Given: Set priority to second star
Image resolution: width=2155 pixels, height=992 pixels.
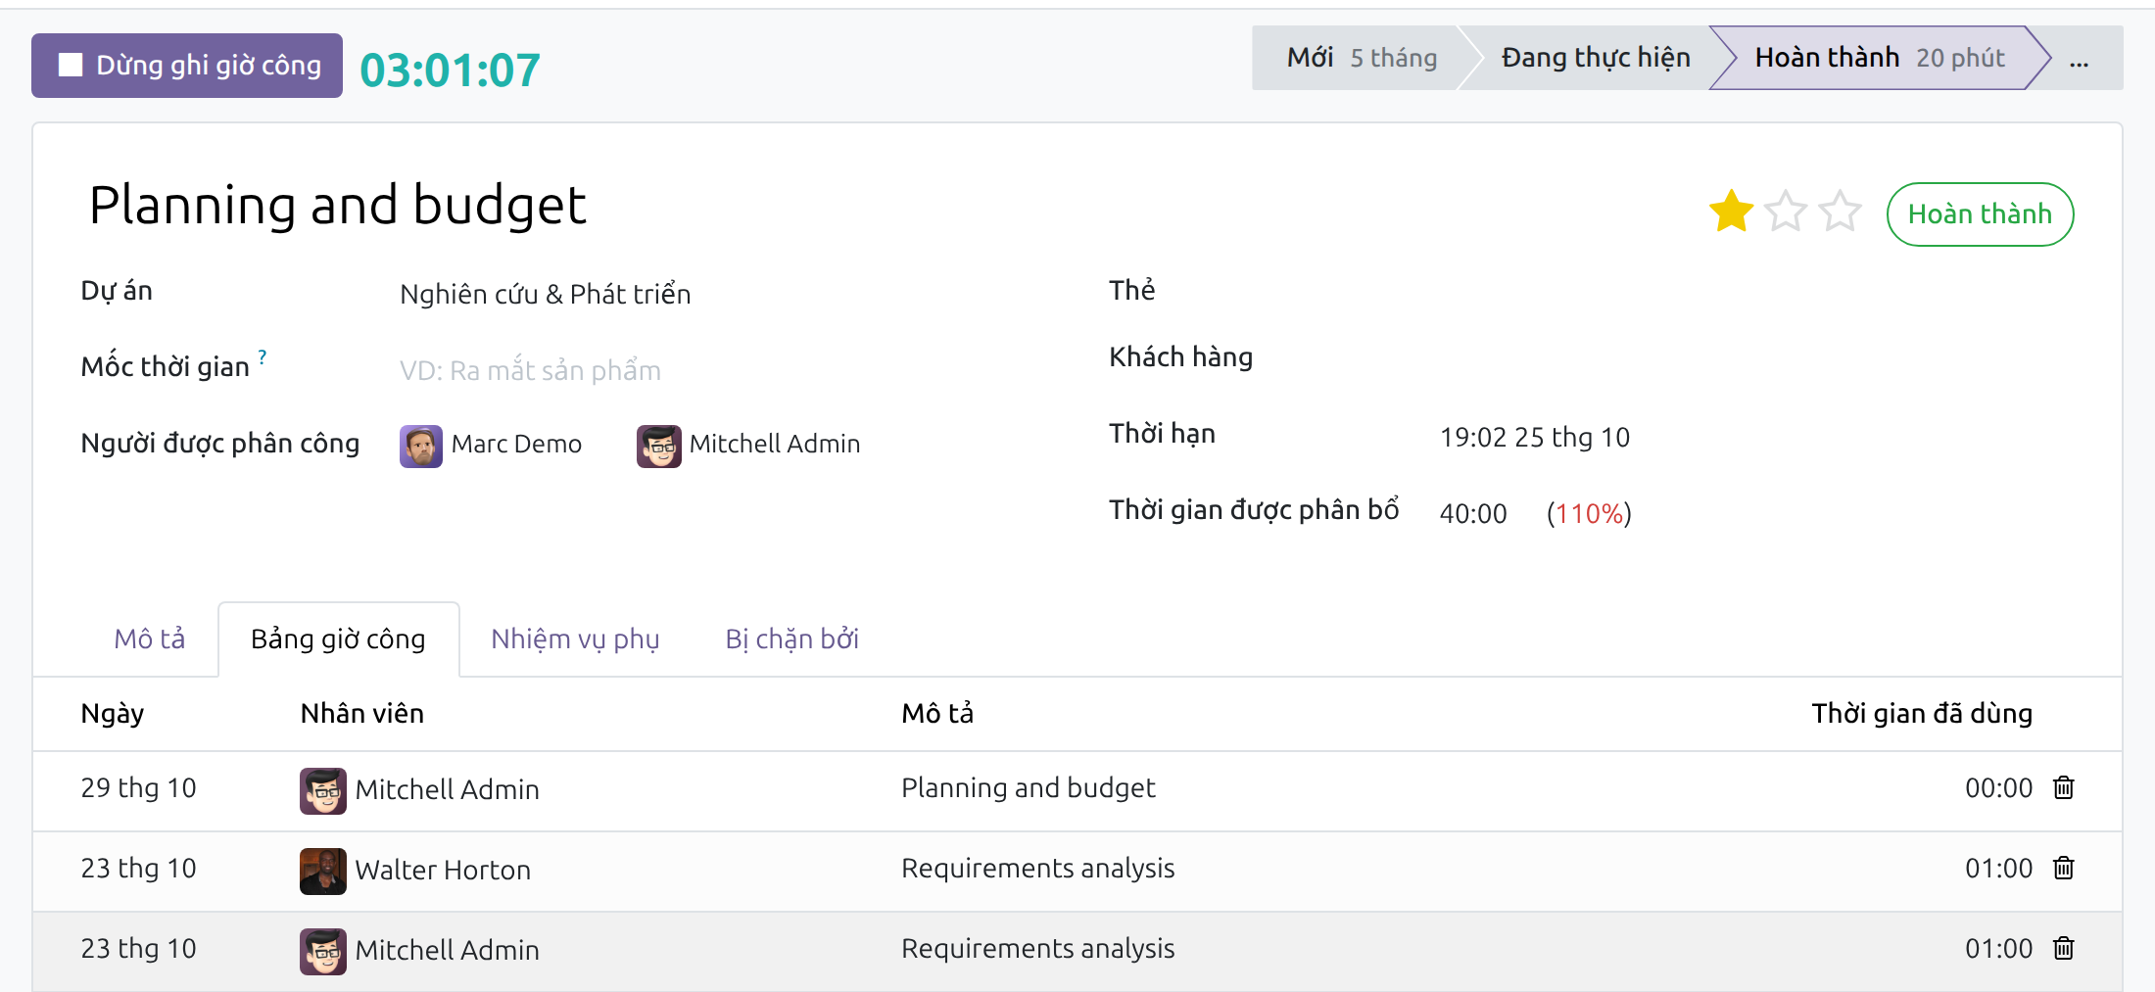Looking at the screenshot, I should coord(1786,212).
